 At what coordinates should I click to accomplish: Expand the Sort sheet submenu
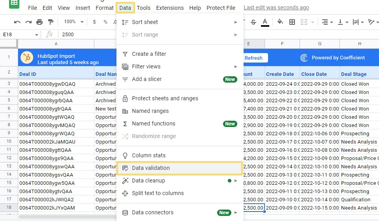point(236,22)
